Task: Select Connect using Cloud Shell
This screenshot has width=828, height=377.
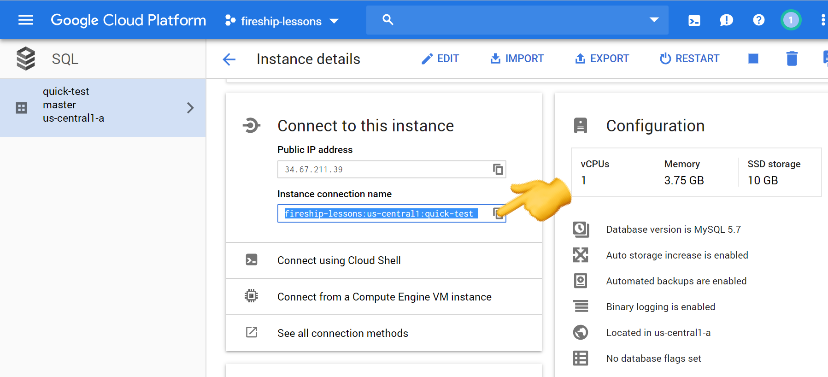Action: pos(339,260)
